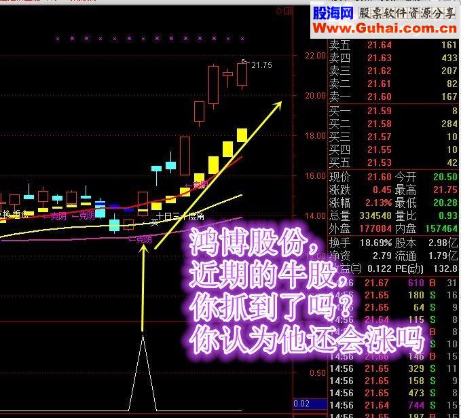The image size is (461, 418).
Task: Click the 十日三十度角 chart annotation
Action: (180, 217)
